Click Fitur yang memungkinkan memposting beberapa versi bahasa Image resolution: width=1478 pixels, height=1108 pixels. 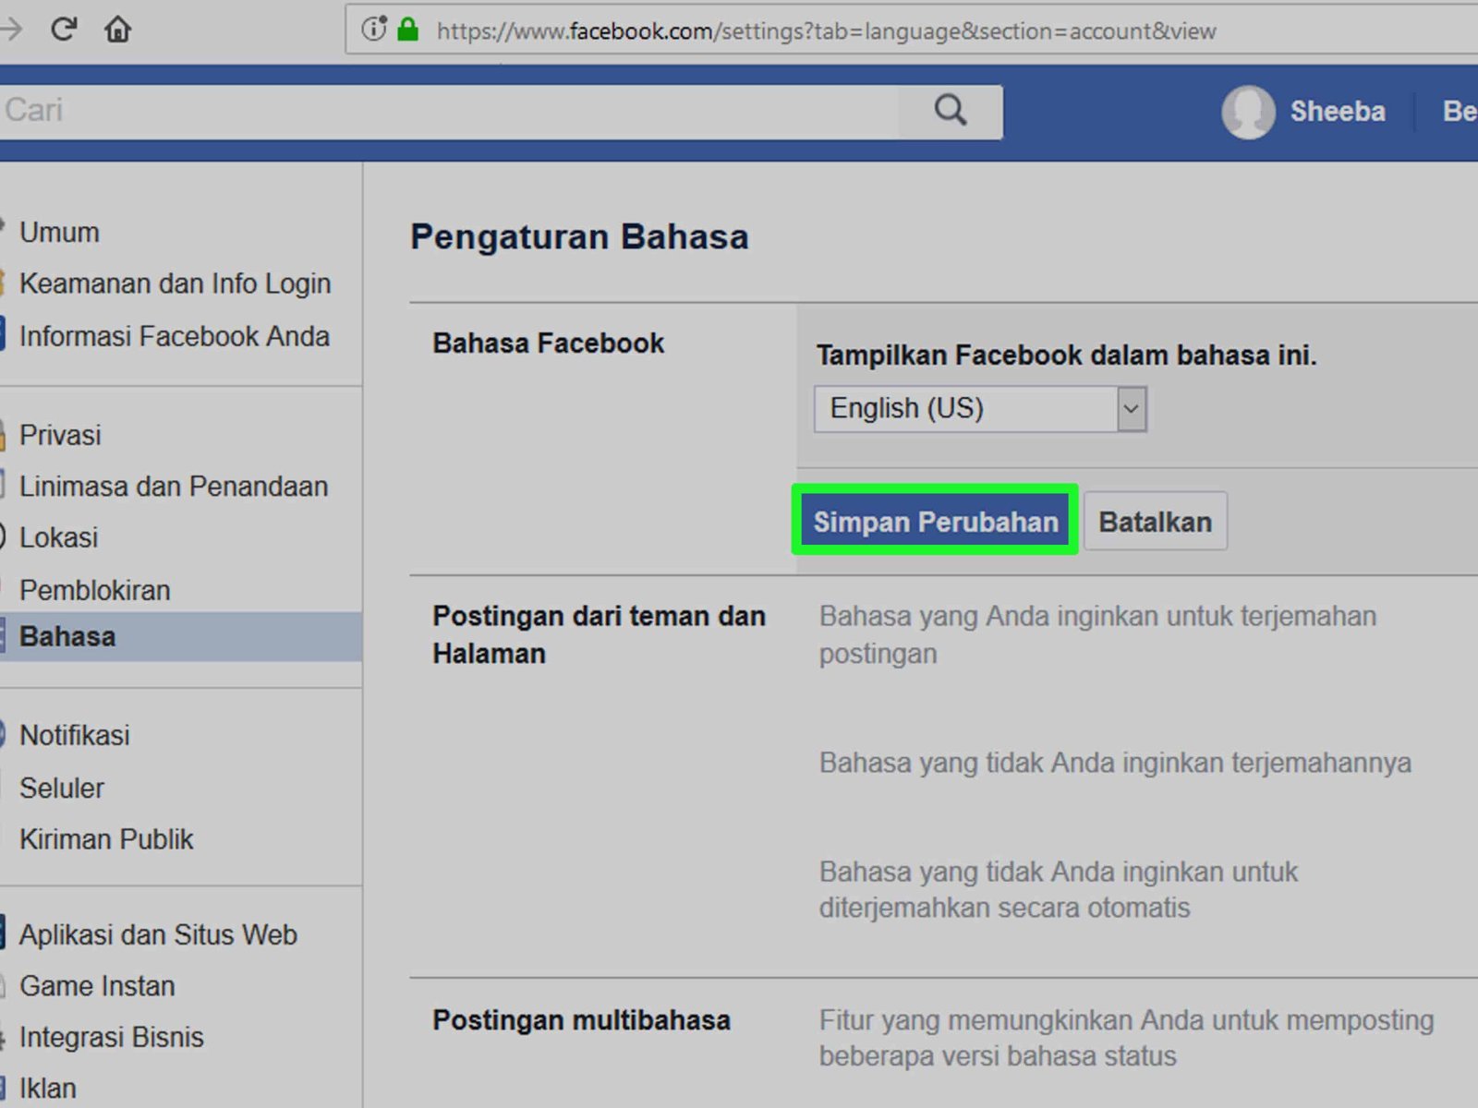[1126, 1038]
